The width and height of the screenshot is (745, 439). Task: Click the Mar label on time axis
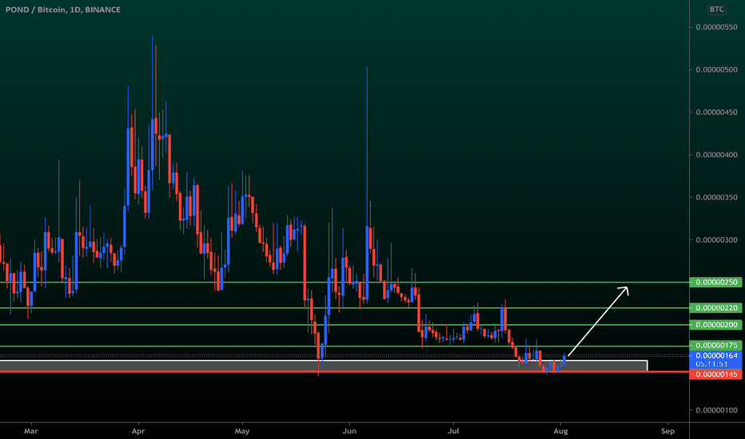[31, 431]
